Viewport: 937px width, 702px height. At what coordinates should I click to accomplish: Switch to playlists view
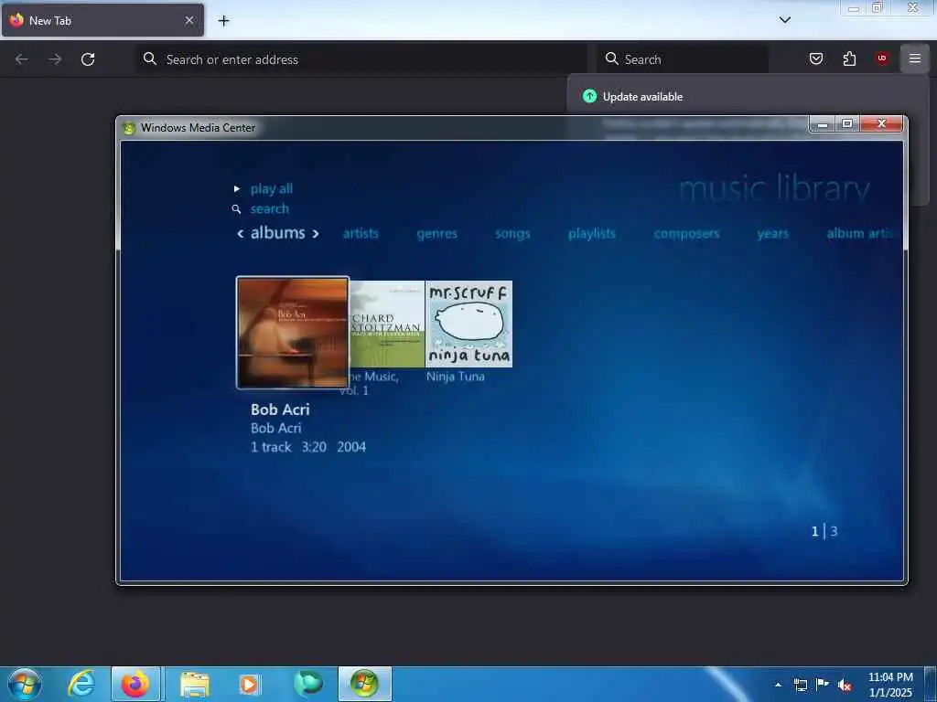[x=592, y=233]
